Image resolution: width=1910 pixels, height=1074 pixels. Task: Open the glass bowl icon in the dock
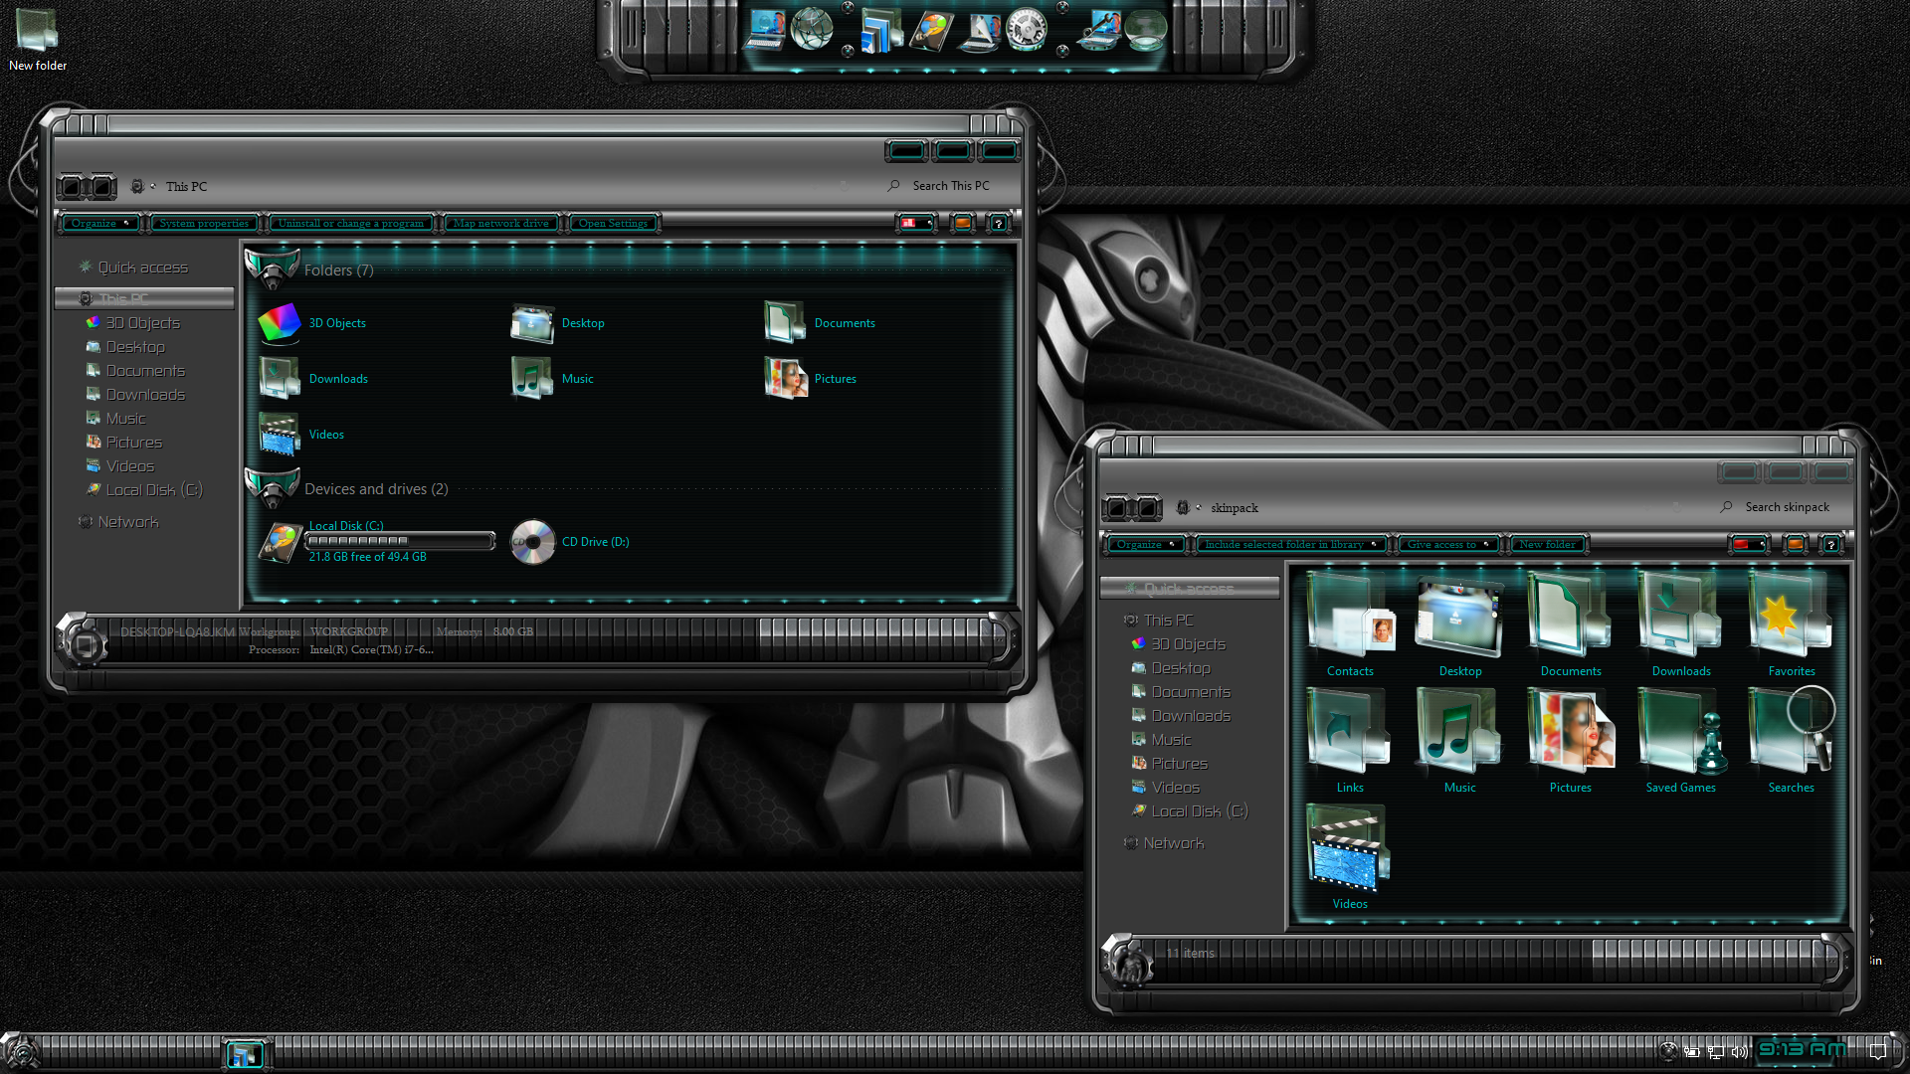click(x=1145, y=30)
